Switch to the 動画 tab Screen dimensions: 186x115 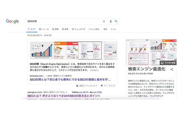pos(65,29)
